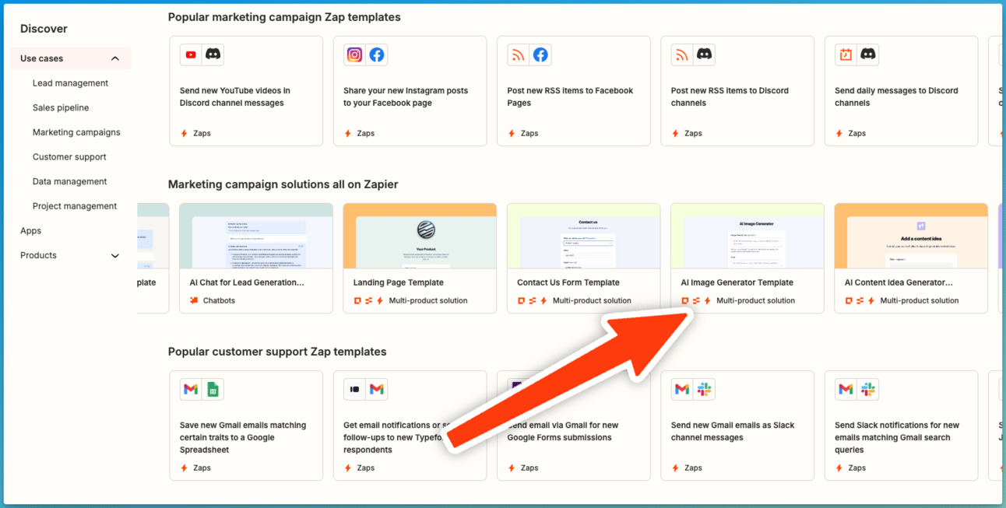
Task: Click Typeform icon on email notifications card
Action: click(354, 389)
